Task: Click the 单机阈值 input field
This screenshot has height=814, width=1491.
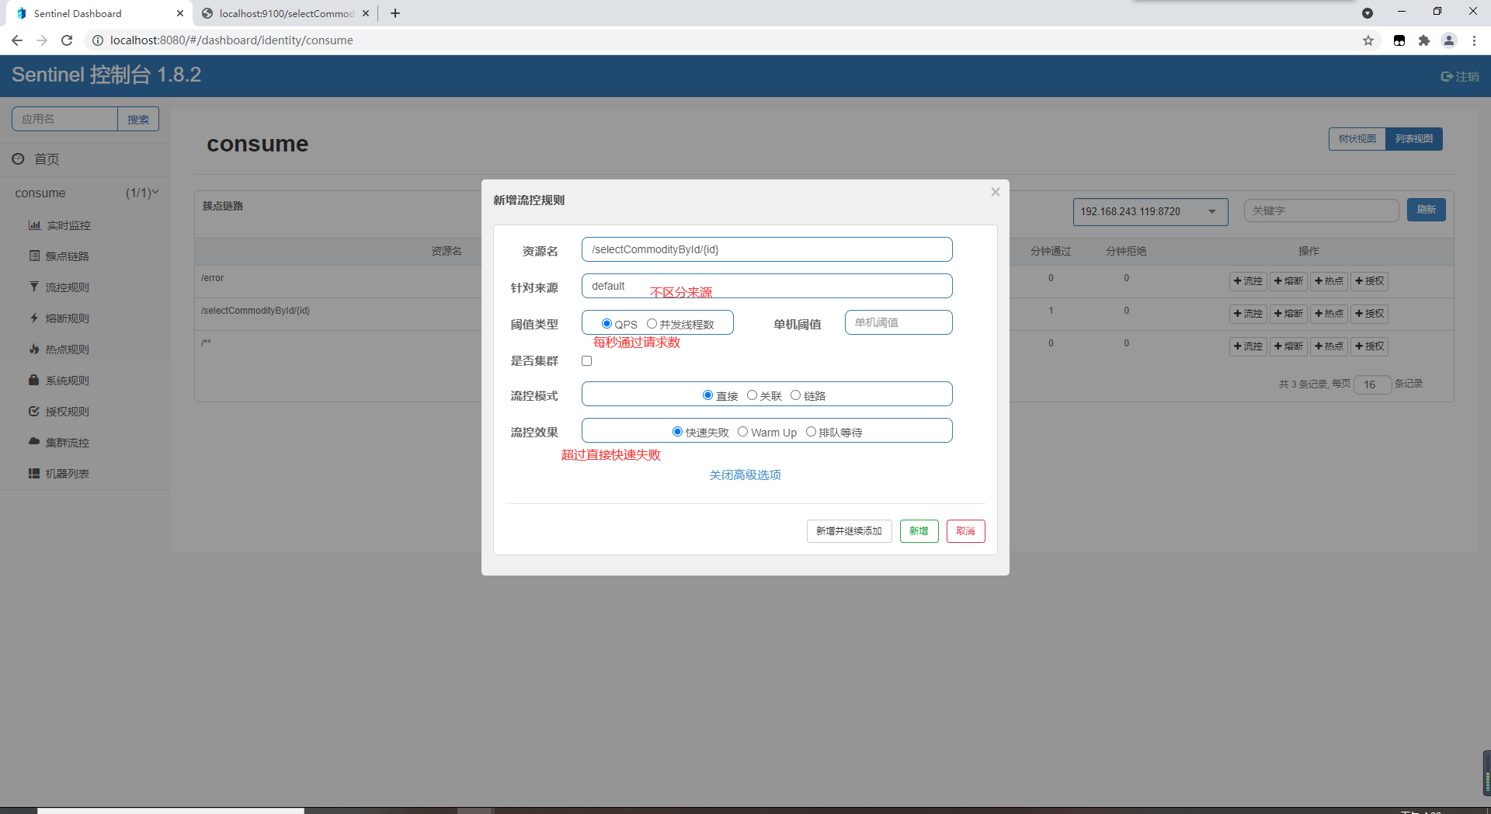Action: tap(898, 322)
